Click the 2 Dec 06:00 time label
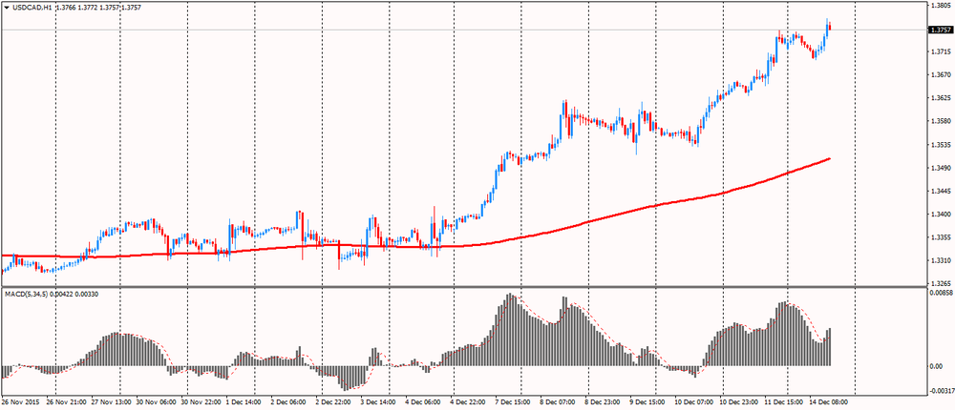This screenshot has width=955, height=410. [288, 402]
